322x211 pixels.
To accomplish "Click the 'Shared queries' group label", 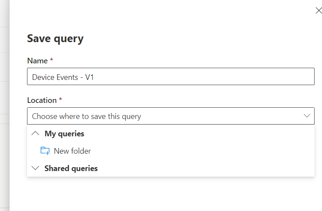I will 71,168.
